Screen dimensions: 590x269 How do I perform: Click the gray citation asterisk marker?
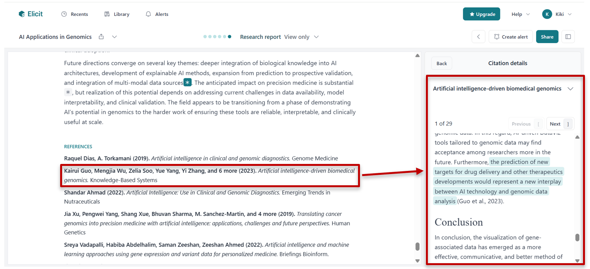[x=68, y=92]
